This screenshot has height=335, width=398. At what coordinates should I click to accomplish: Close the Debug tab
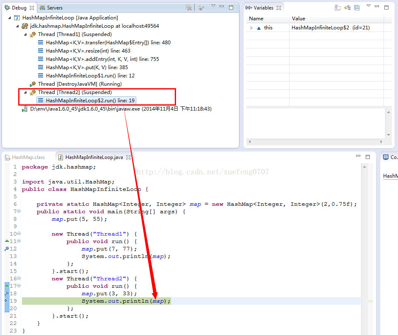[32, 8]
